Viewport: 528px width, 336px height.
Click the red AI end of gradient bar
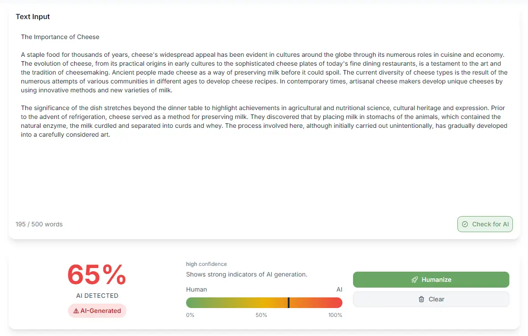click(338, 303)
